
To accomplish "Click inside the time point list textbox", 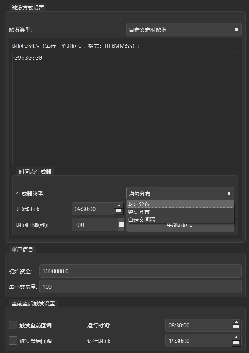I will click(125, 109).
